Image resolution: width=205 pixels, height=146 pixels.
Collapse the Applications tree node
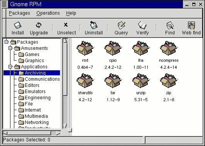pyautogui.click(x=10, y=67)
